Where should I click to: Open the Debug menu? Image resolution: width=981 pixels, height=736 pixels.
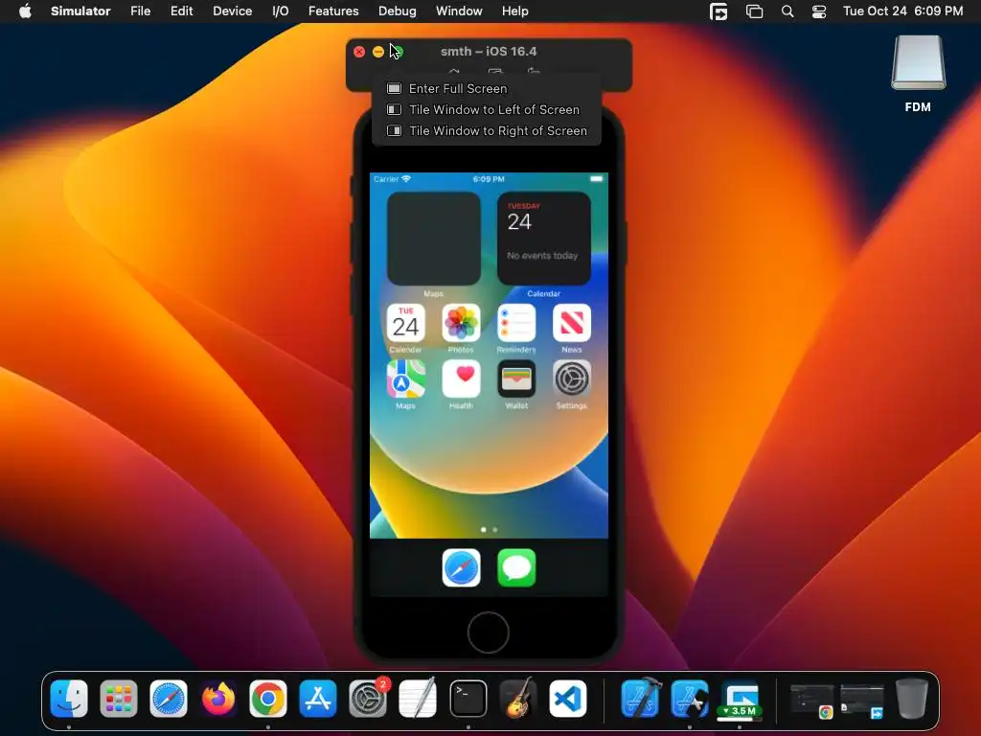tap(398, 11)
